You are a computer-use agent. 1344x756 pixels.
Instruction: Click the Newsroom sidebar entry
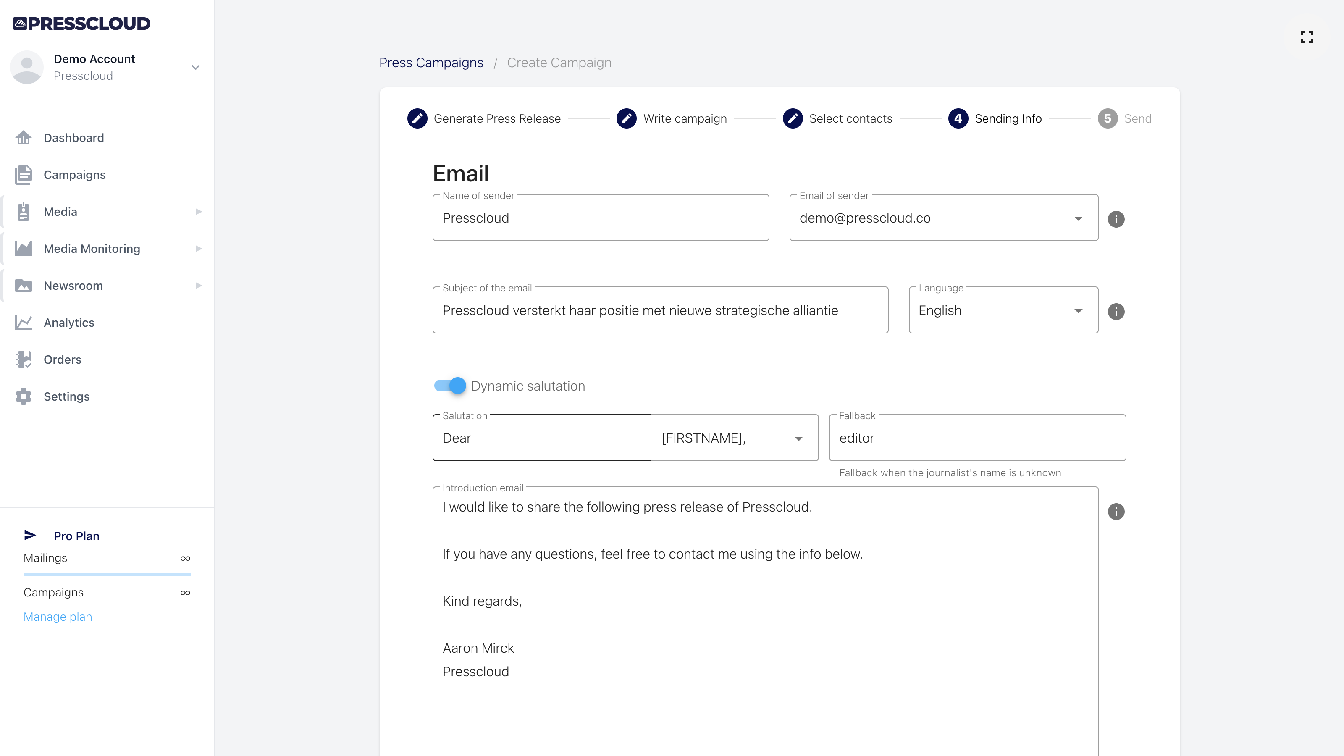73,286
